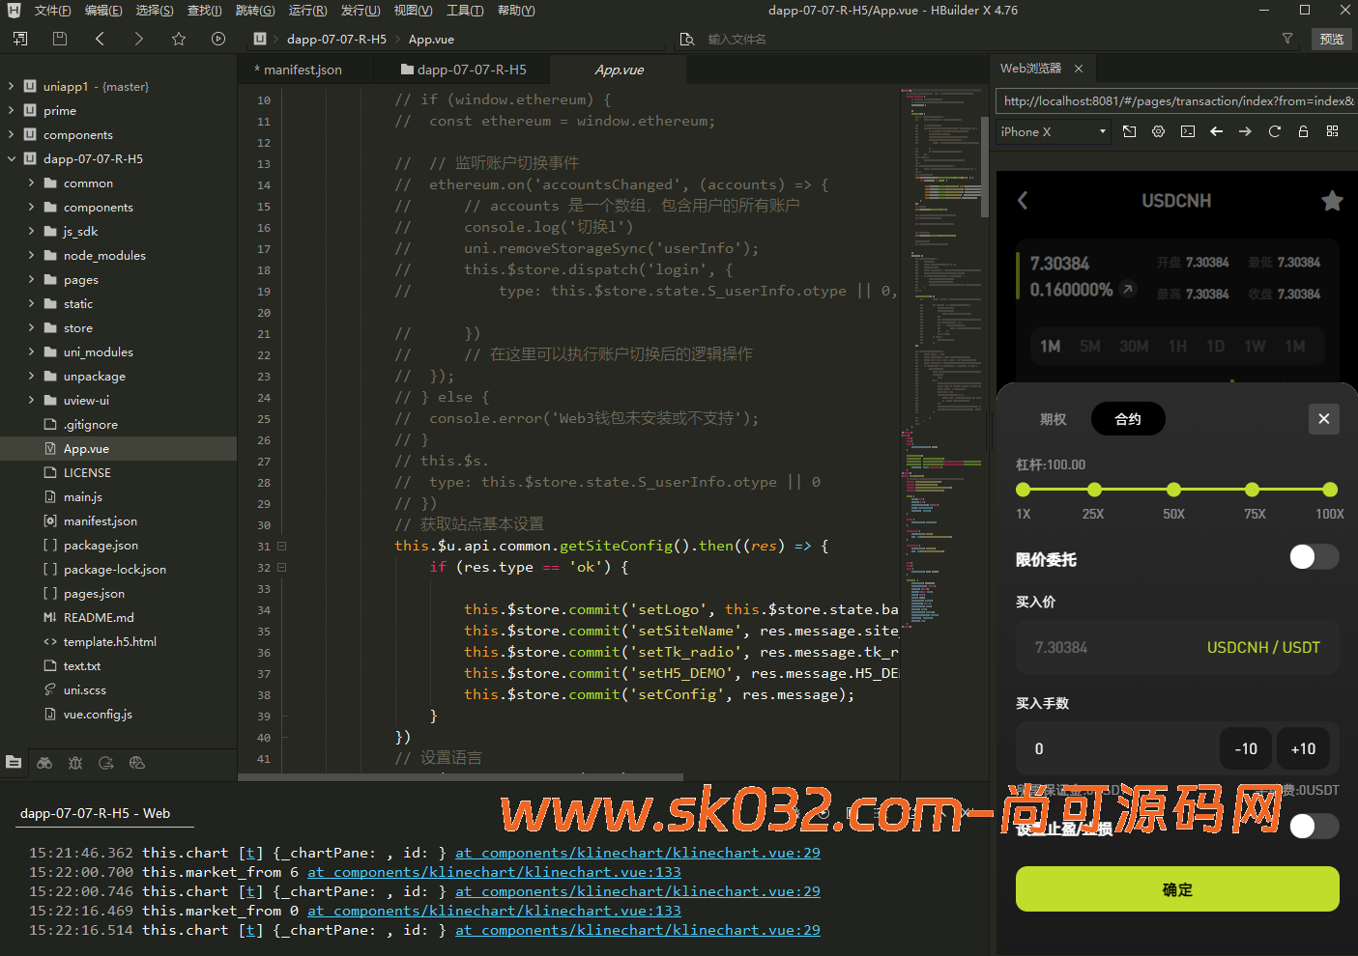This screenshot has height=956, width=1358.
Task: Switch to the manifest.json editor tab
Action: 302,70
